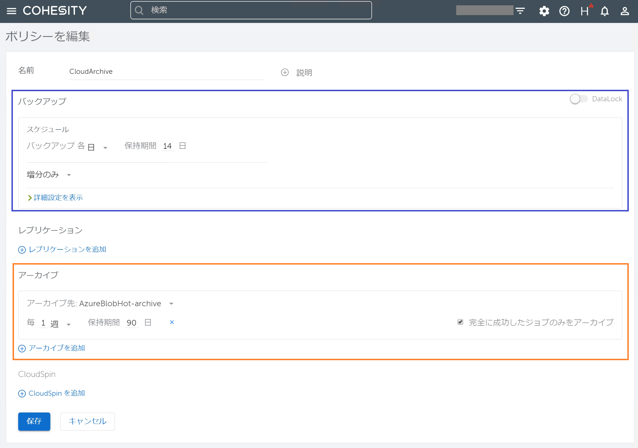The width and height of the screenshot is (638, 448).
Task: Click the plus icon for CloudSpin を追加
Action: 22,394
